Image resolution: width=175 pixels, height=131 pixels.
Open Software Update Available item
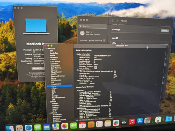[x=92, y=41]
